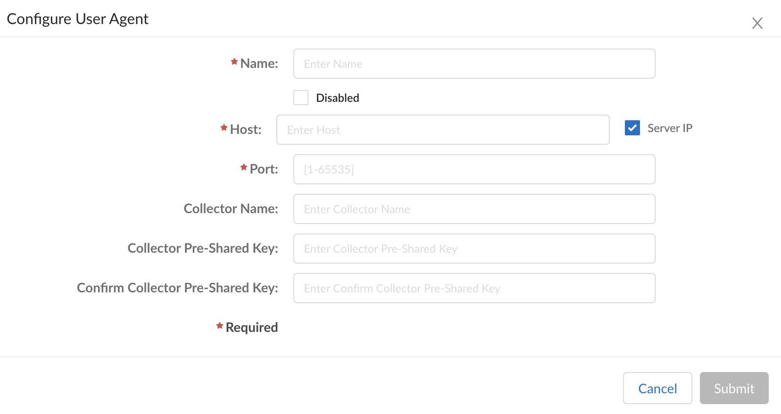
Task: Click the Host field label
Action: pos(245,130)
